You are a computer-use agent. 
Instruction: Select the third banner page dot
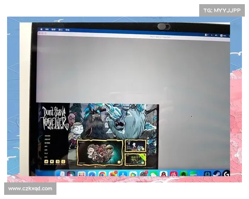click(x=101, y=167)
